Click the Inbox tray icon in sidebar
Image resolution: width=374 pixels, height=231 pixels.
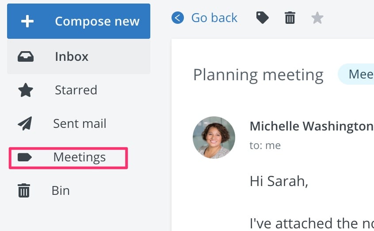tap(26, 57)
